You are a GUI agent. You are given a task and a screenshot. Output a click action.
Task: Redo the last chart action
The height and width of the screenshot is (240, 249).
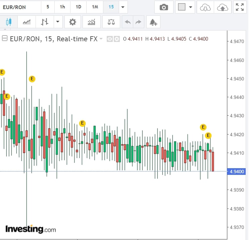tap(138, 22)
